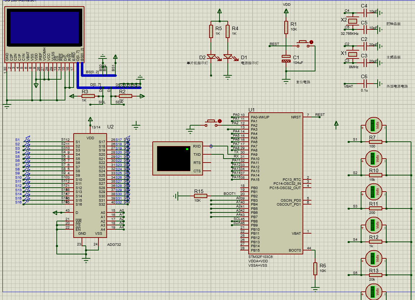This screenshot has width=415, height=300.
Task: Select resistor R2 symbol
Action: pos(125,96)
